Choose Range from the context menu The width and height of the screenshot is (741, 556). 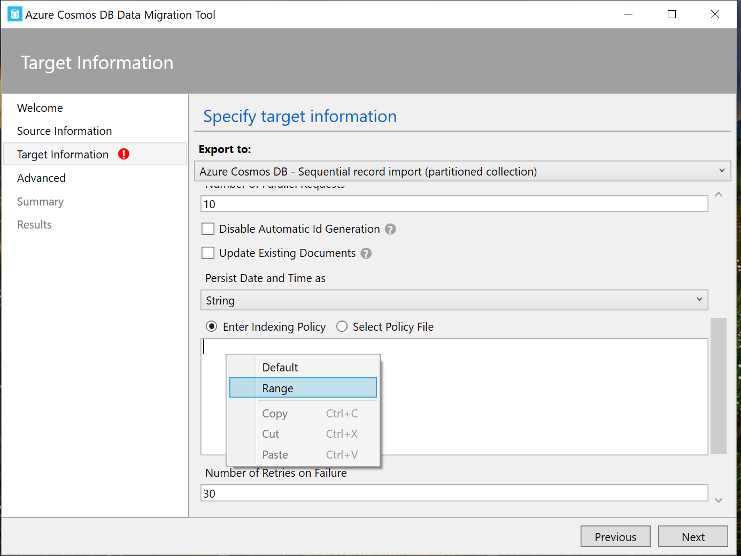[303, 388]
